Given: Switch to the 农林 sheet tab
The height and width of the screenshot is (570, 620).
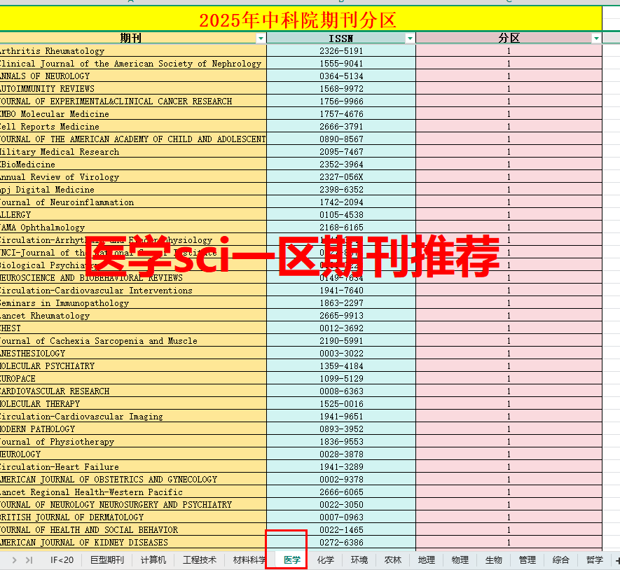Looking at the screenshot, I should pyautogui.click(x=392, y=559).
